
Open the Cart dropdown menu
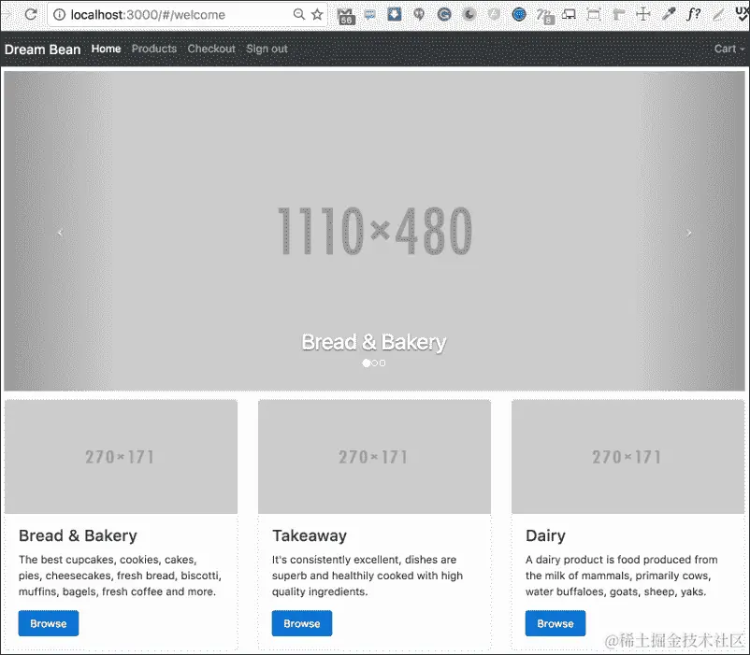(x=729, y=49)
